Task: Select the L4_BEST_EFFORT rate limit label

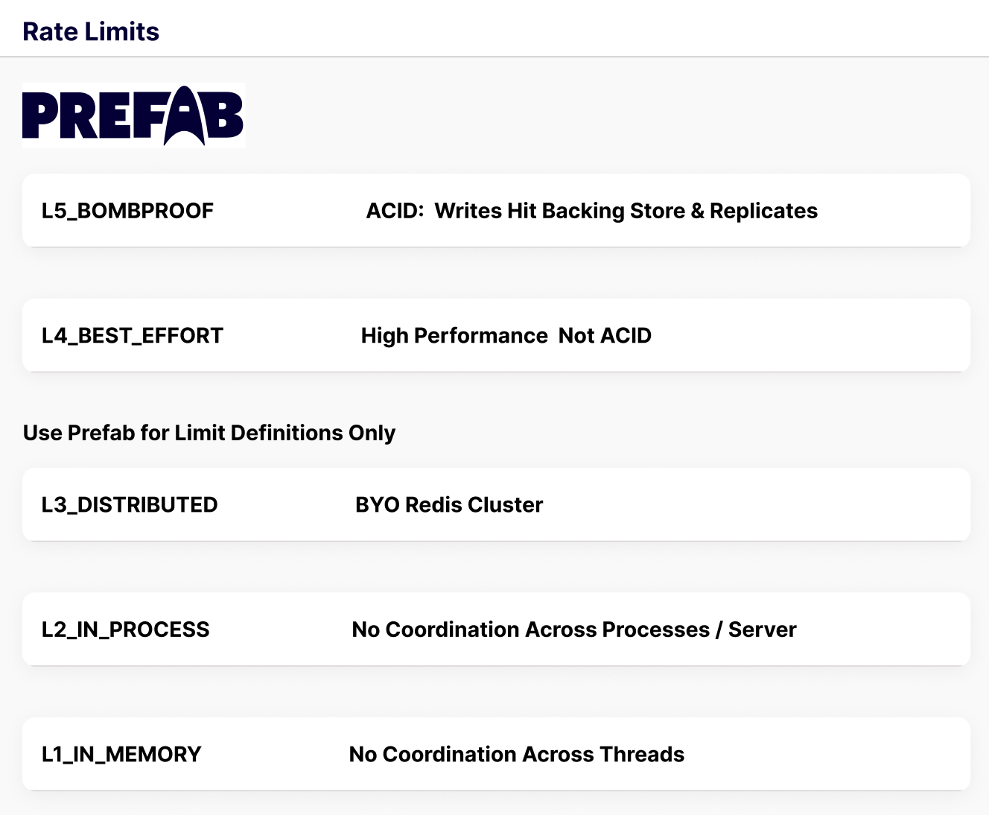Action: [x=132, y=336]
